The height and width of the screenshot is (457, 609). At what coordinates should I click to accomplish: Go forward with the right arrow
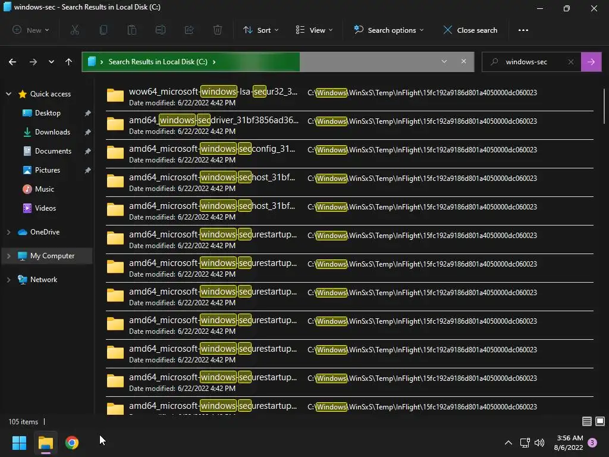pos(33,62)
